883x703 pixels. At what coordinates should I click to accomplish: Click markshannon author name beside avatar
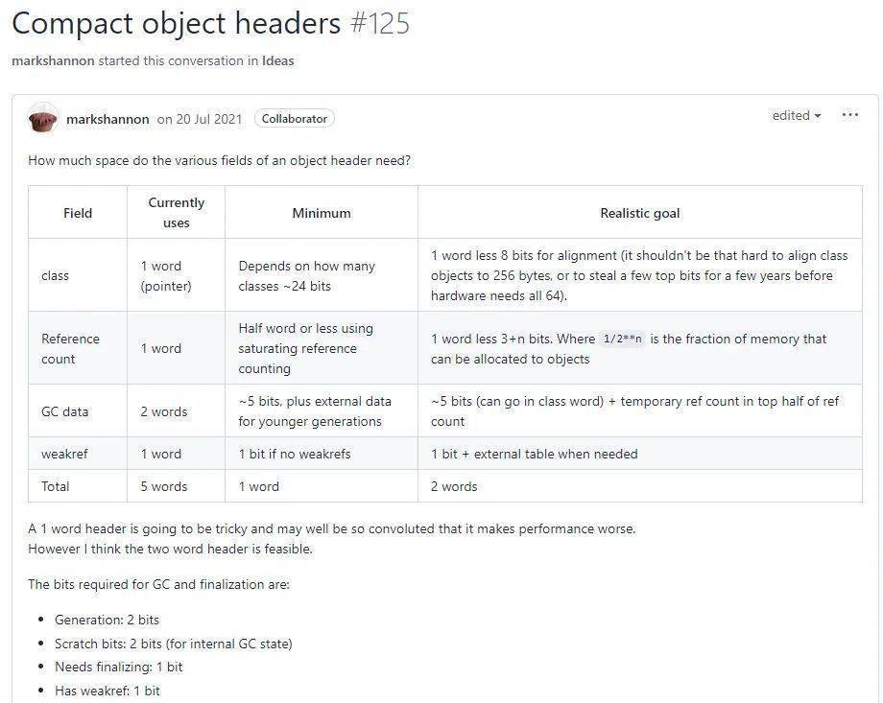(x=107, y=119)
